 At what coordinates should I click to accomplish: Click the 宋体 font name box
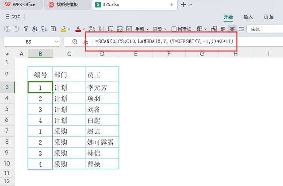(x=265, y=29)
